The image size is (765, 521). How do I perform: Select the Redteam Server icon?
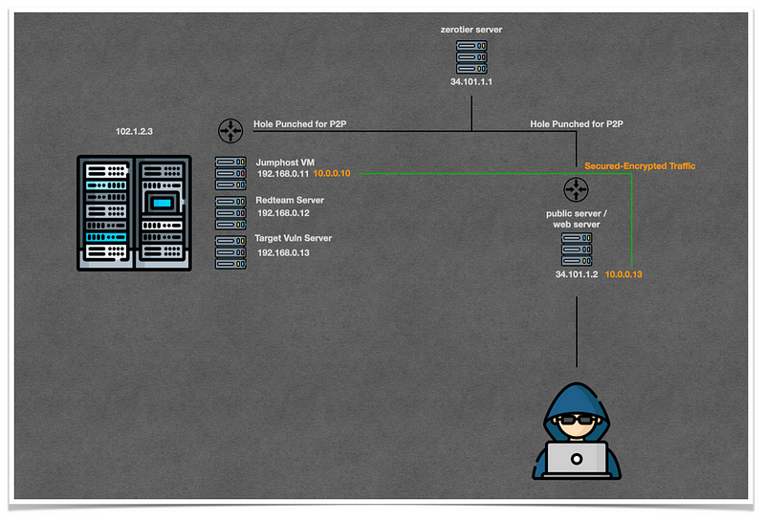tap(230, 212)
